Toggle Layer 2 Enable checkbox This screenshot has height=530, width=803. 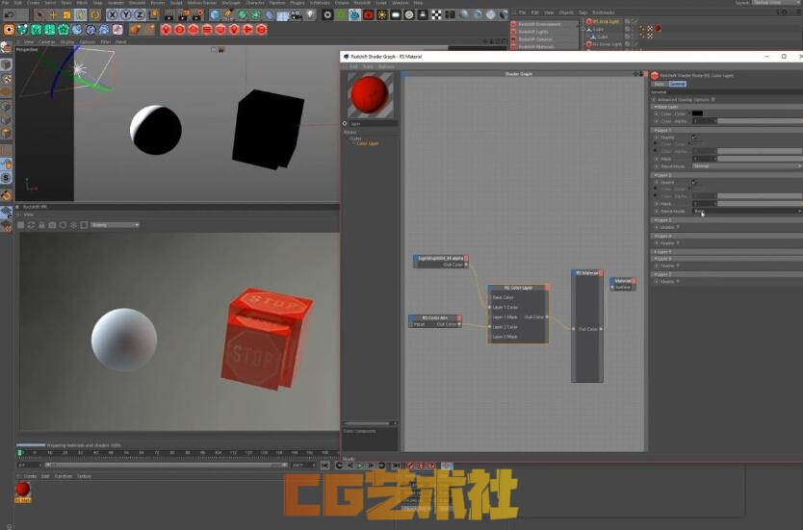[694, 182]
